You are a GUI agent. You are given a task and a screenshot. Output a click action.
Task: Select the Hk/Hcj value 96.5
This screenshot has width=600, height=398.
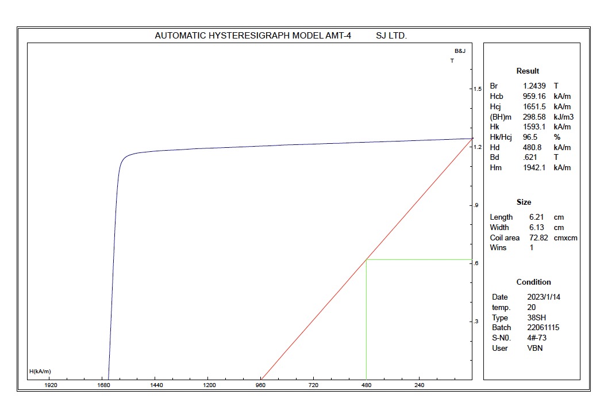tap(530, 137)
